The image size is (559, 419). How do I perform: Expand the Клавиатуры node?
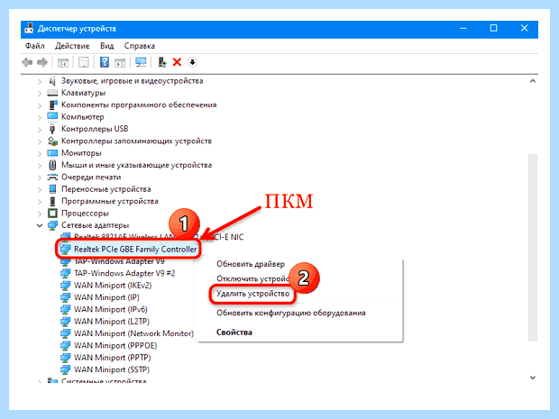click(x=40, y=94)
